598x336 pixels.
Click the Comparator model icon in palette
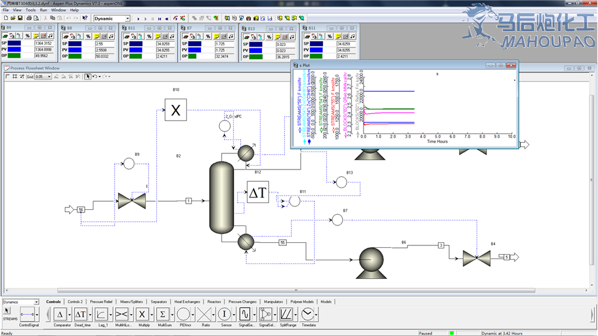pyautogui.click(x=60, y=314)
